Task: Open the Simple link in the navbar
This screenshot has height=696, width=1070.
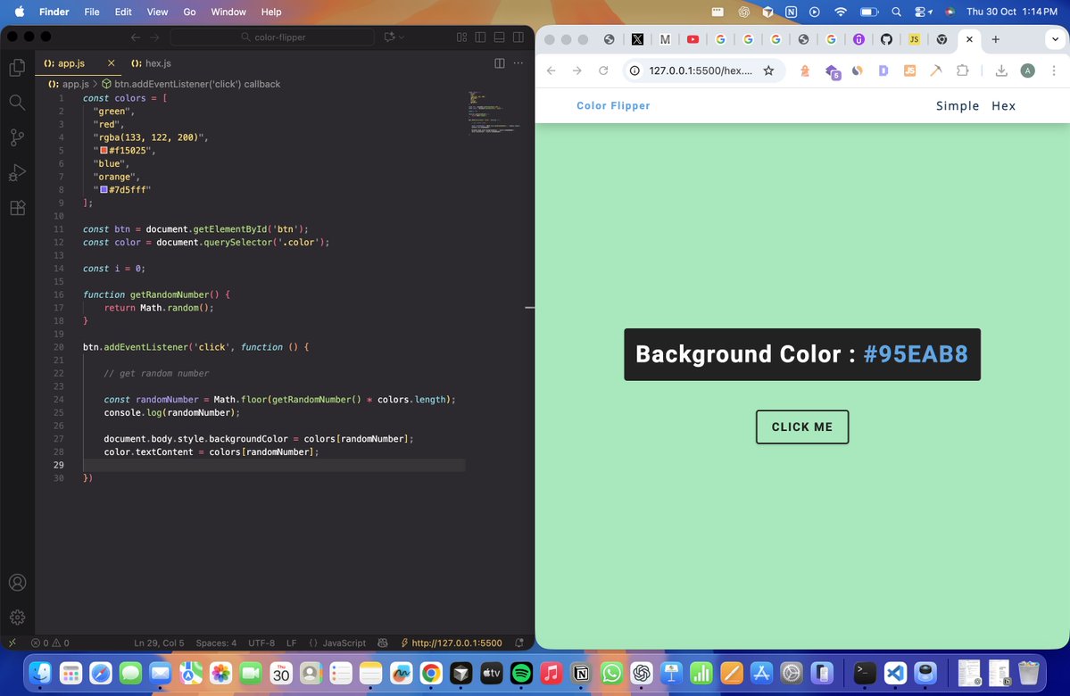Action: (x=958, y=105)
